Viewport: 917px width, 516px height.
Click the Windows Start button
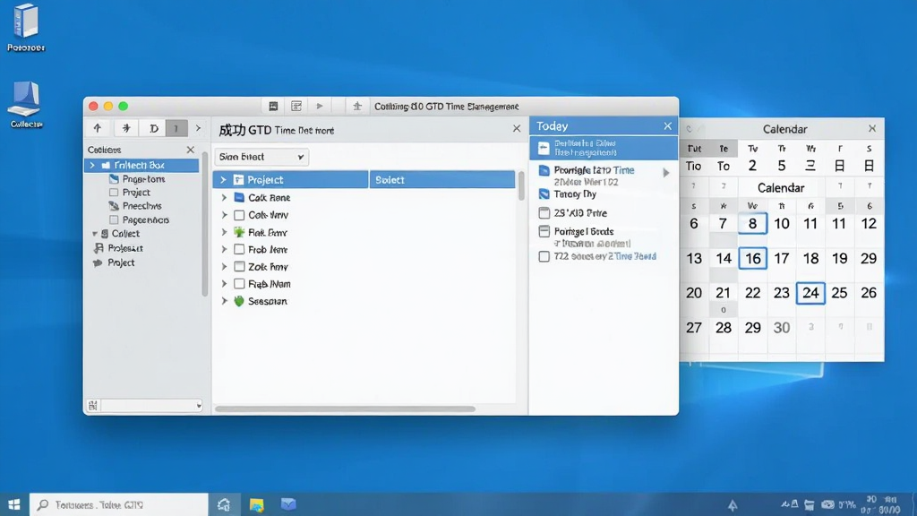(x=14, y=504)
